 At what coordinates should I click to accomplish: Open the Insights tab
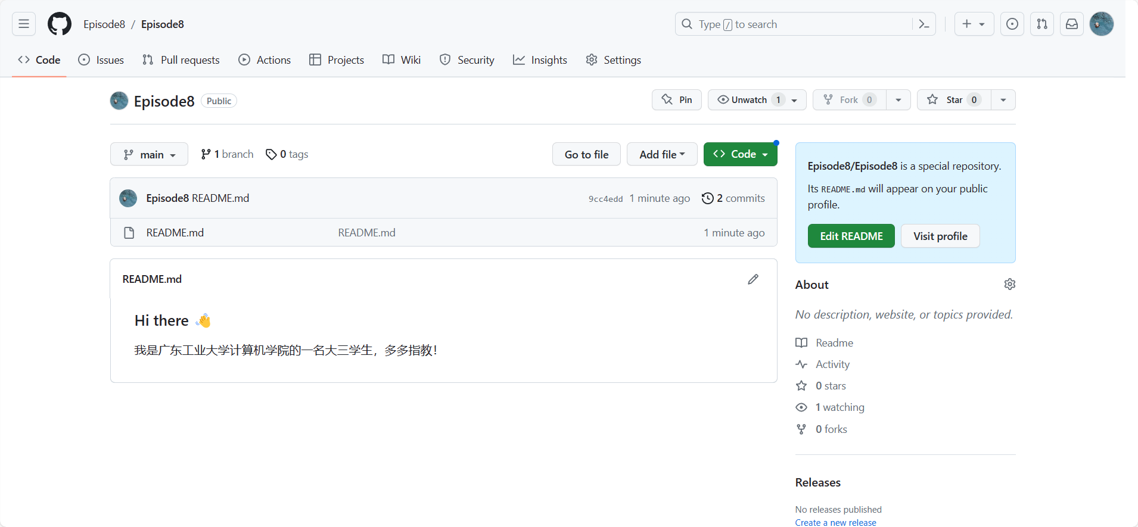[x=540, y=60]
